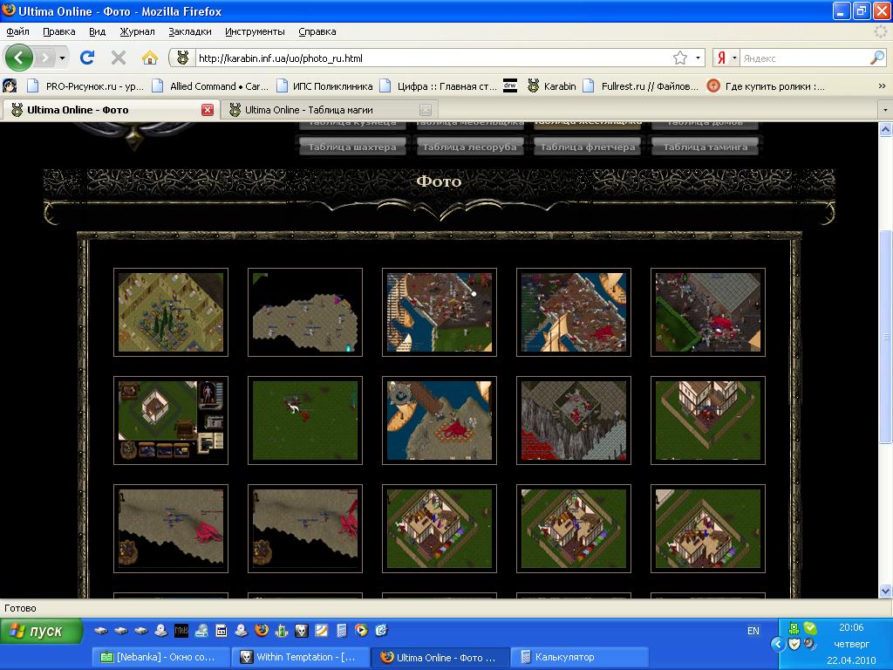Open the Allied Command bookmark
This screenshot has height=670, width=893.
[210, 86]
